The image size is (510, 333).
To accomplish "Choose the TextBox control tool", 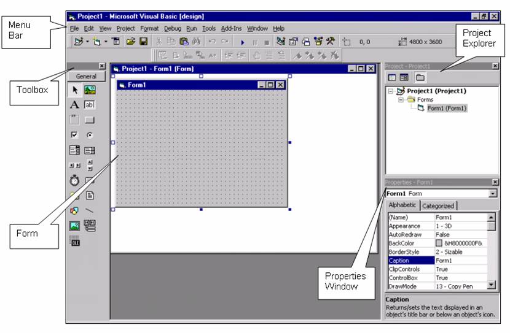I will 90,105.
